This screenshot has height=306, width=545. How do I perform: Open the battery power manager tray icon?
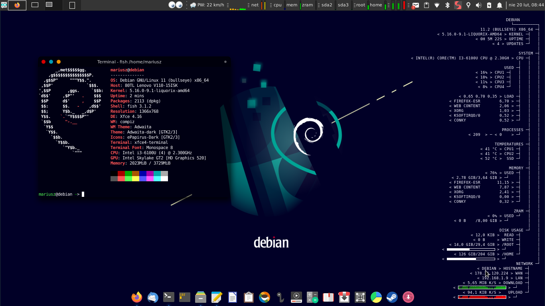click(x=489, y=5)
